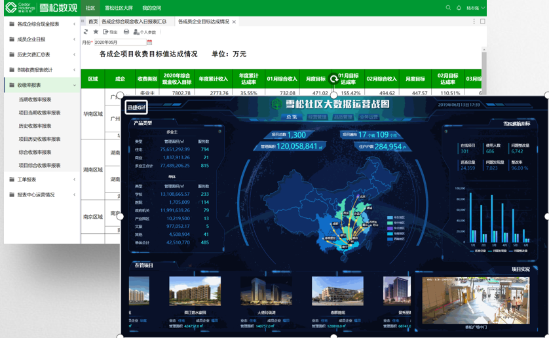Click the search magnifier in top bar
549x338 pixels.
pos(448,8)
